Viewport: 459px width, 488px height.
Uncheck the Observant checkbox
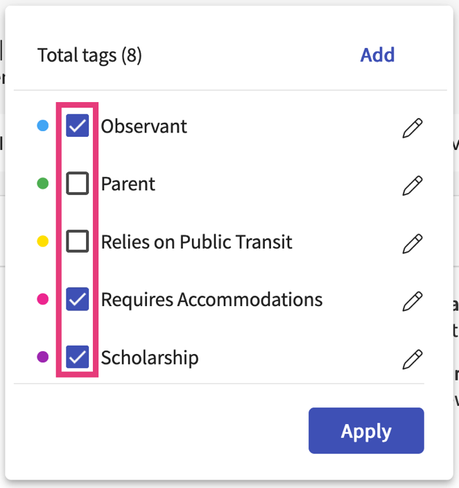click(78, 126)
